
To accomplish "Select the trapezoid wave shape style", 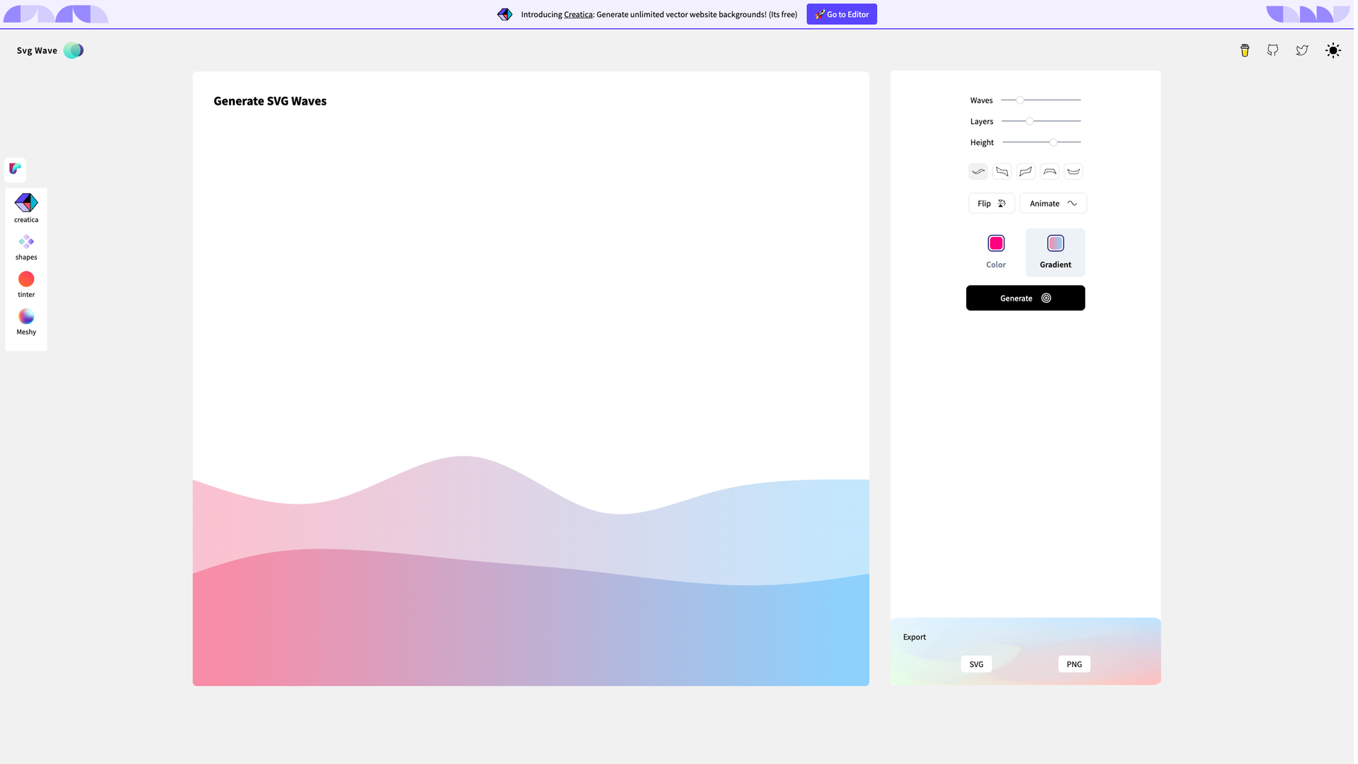I will 1050,171.
